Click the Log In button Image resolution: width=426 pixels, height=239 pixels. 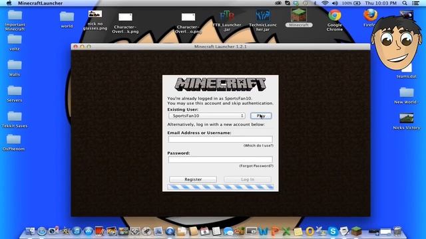point(248,179)
